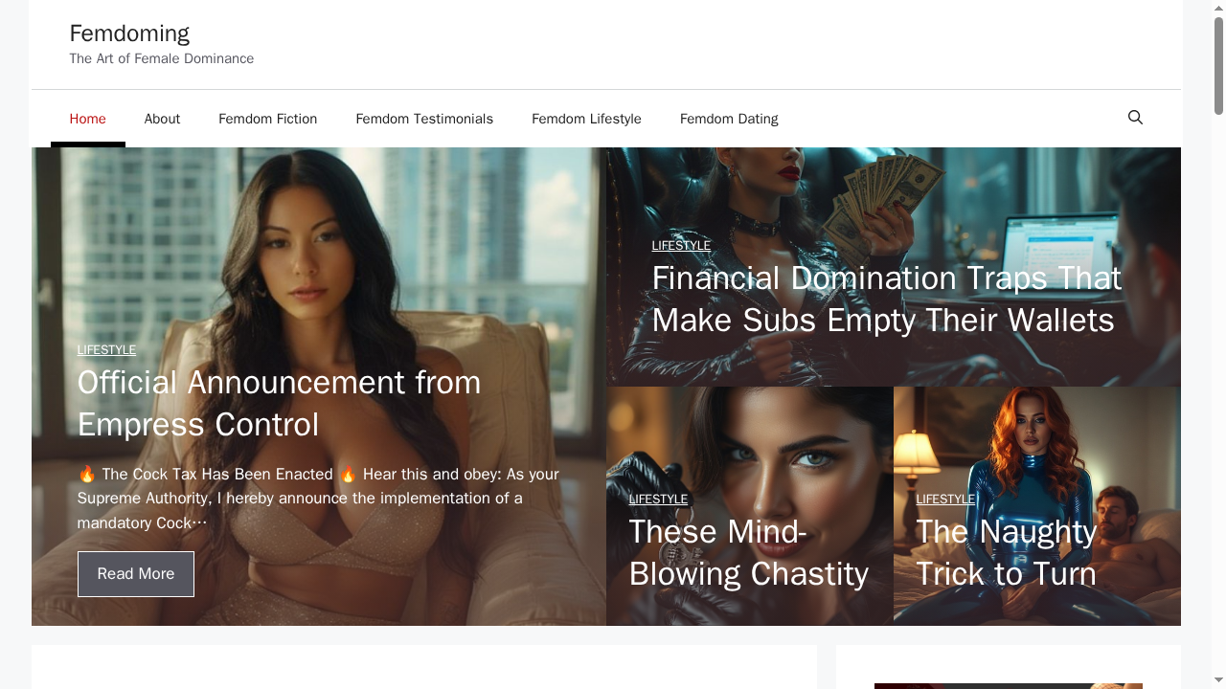Viewport: 1226px width, 689px height.
Task: Open Official Announcement from Empress Control article
Action: click(x=279, y=403)
